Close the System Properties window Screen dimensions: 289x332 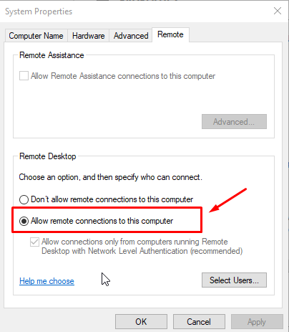pos(278,11)
